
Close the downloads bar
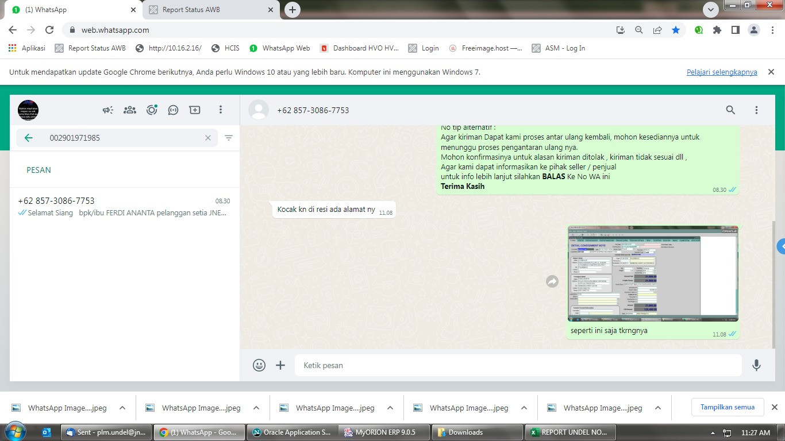774,408
